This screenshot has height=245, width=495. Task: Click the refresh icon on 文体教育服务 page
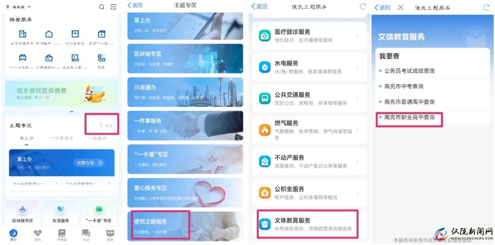click(x=486, y=7)
